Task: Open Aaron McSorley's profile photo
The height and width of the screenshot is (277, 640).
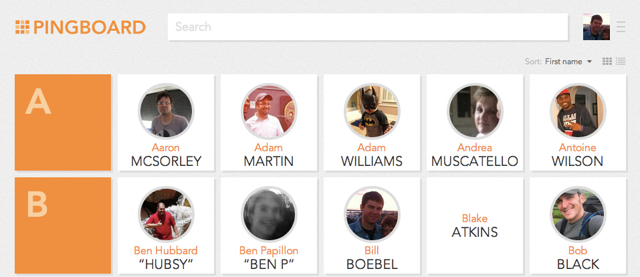Action: click(x=166, y=111)
